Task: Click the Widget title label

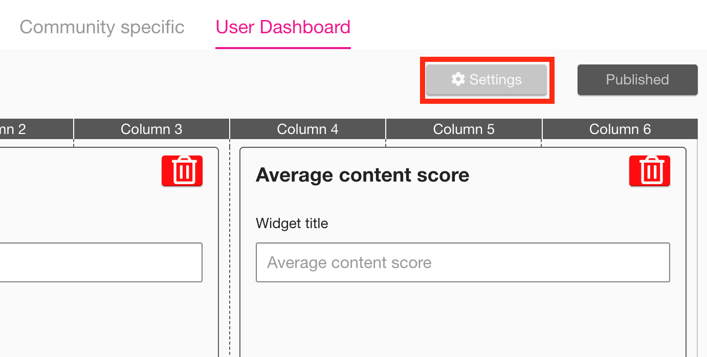Action: click(292, 223)
